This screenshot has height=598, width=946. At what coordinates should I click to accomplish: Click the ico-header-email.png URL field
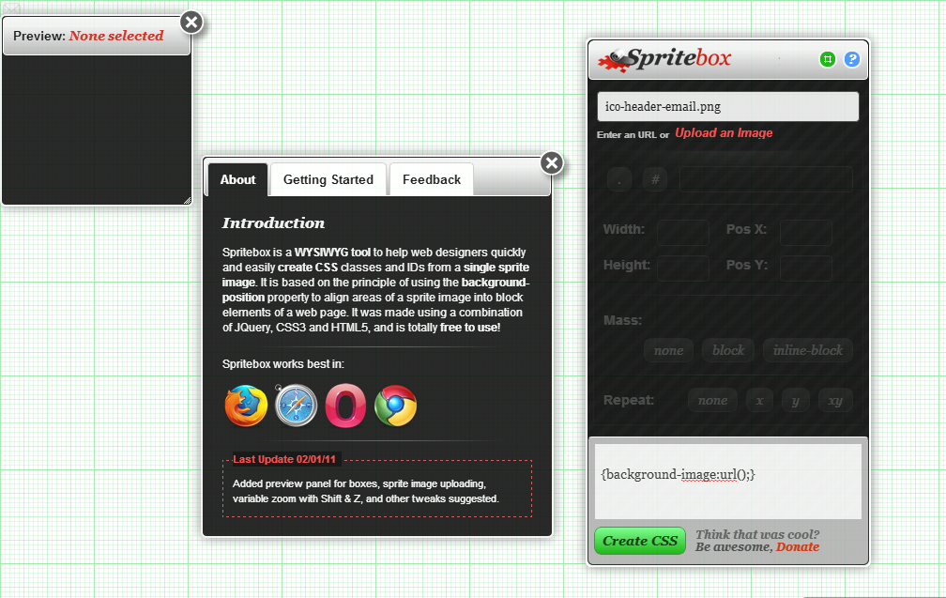coord(727,106)
